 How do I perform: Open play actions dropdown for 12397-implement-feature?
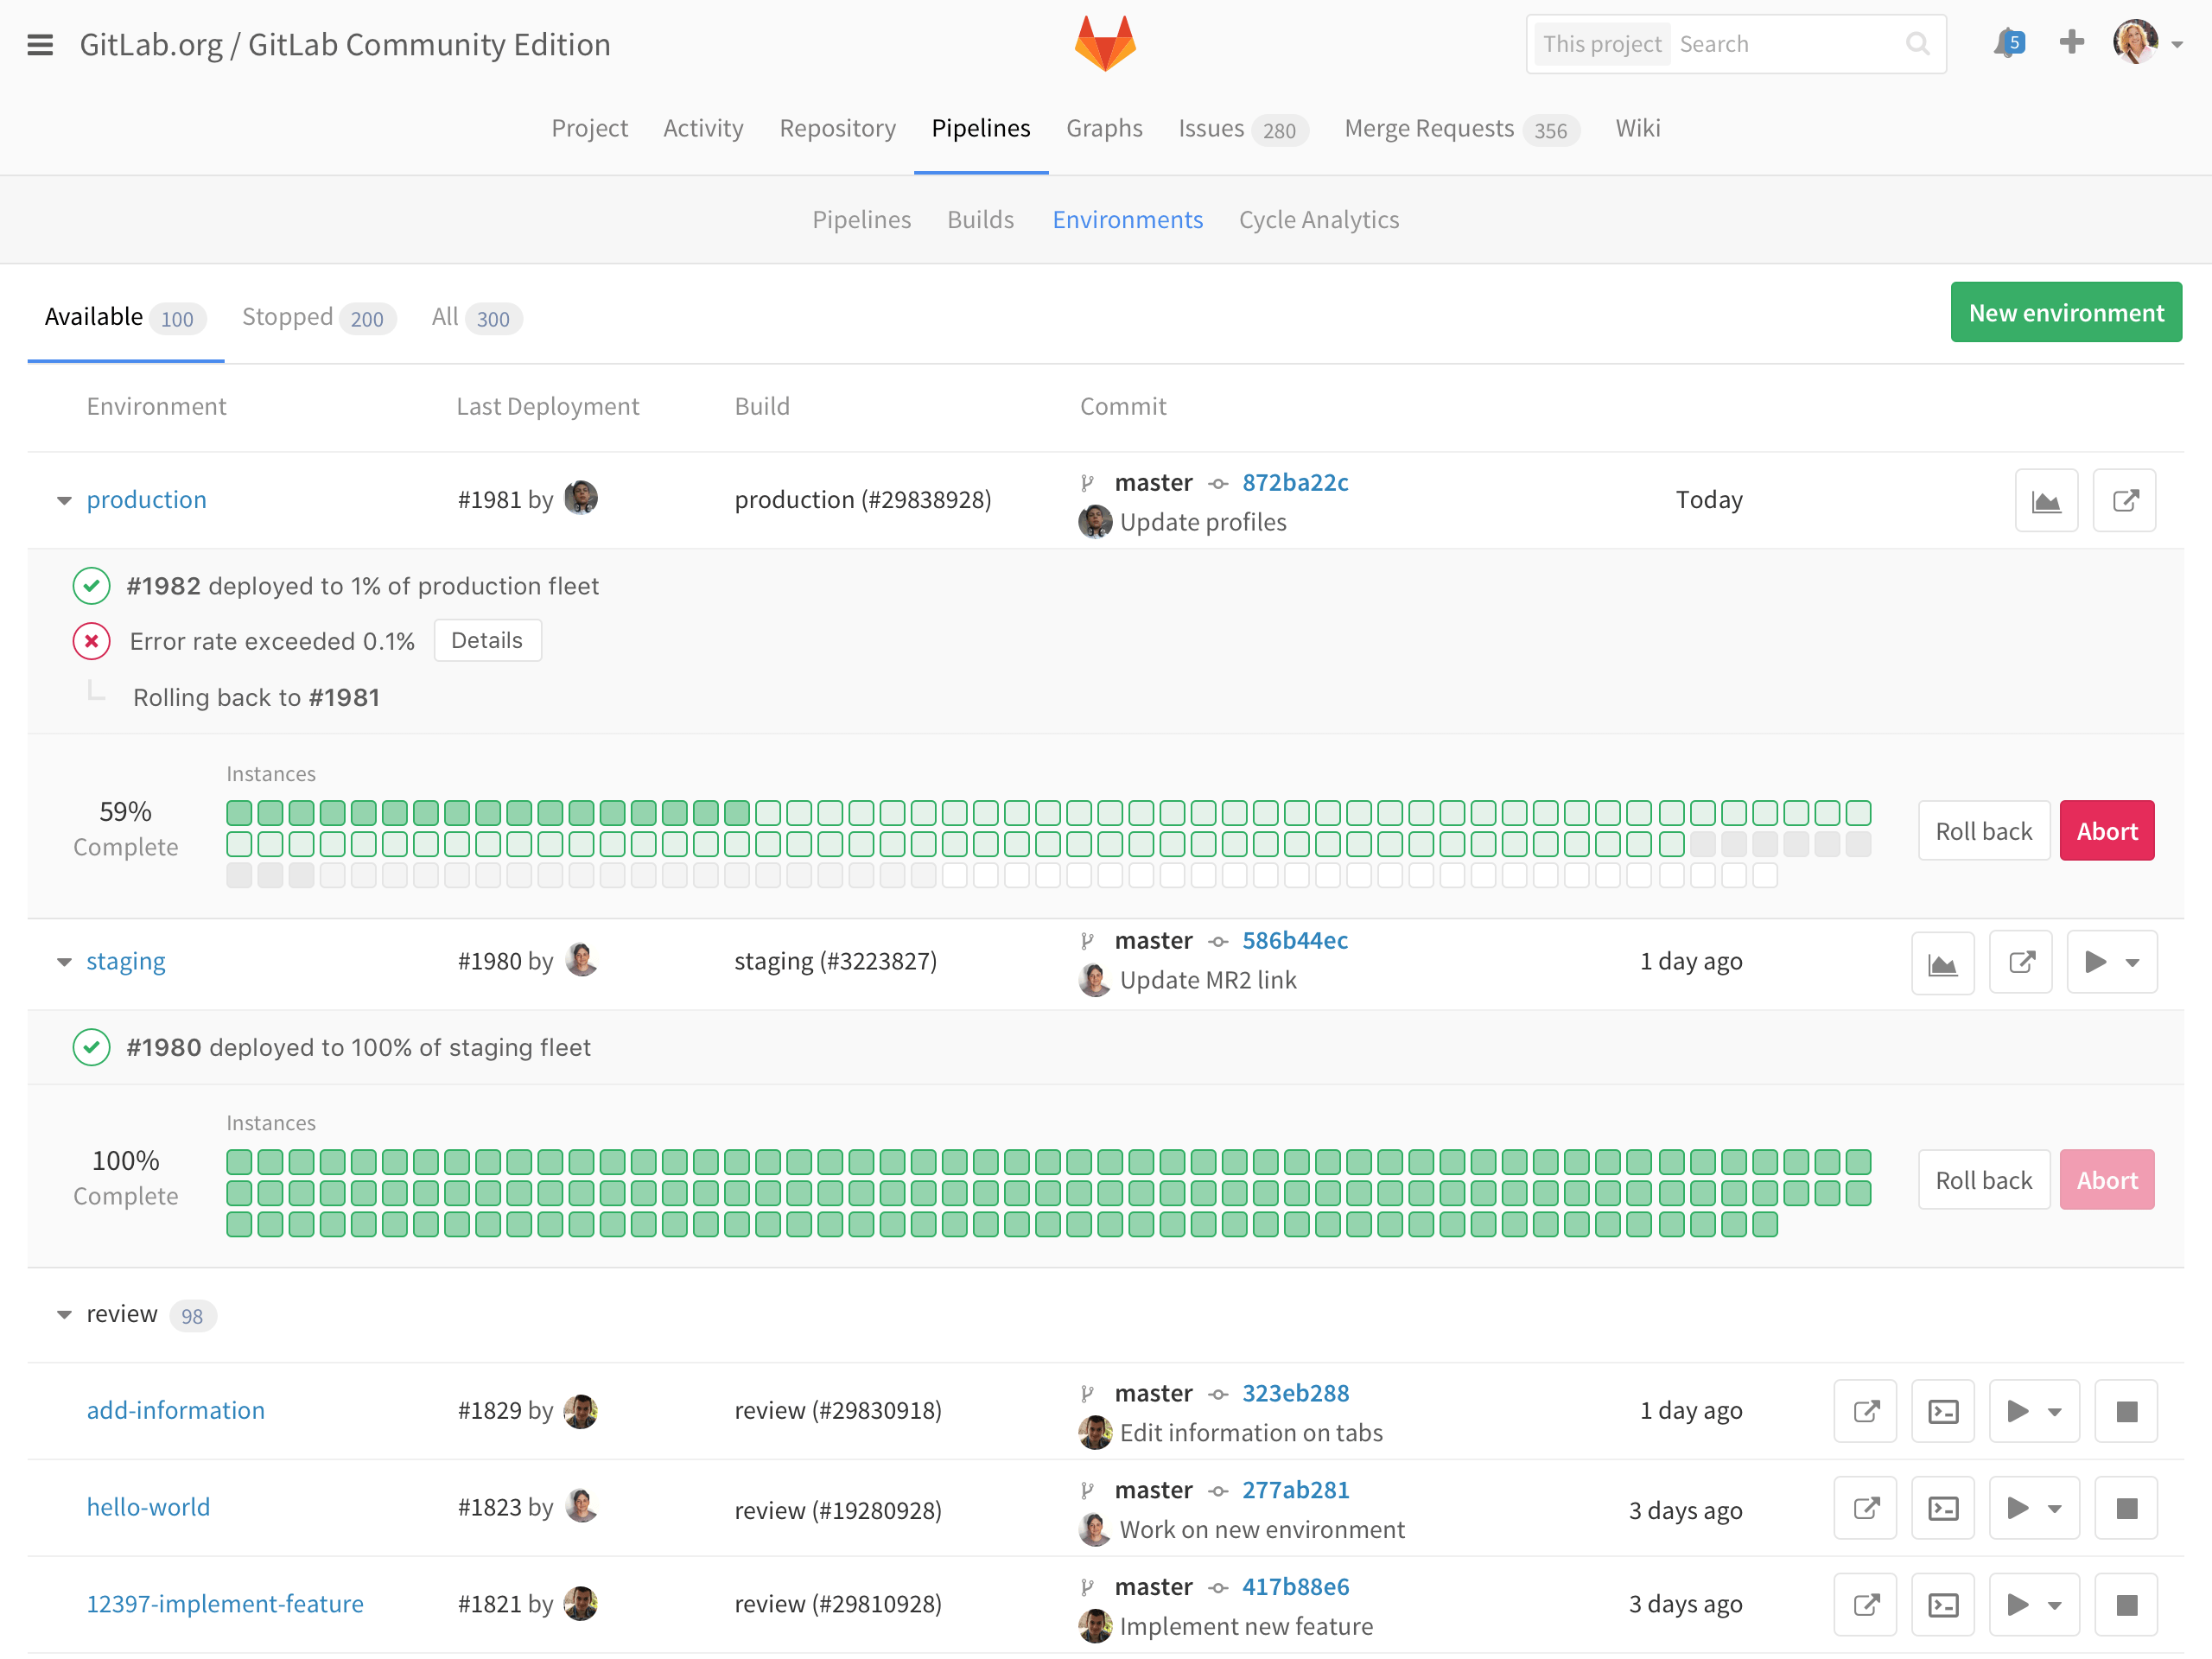(2034, 1605)
